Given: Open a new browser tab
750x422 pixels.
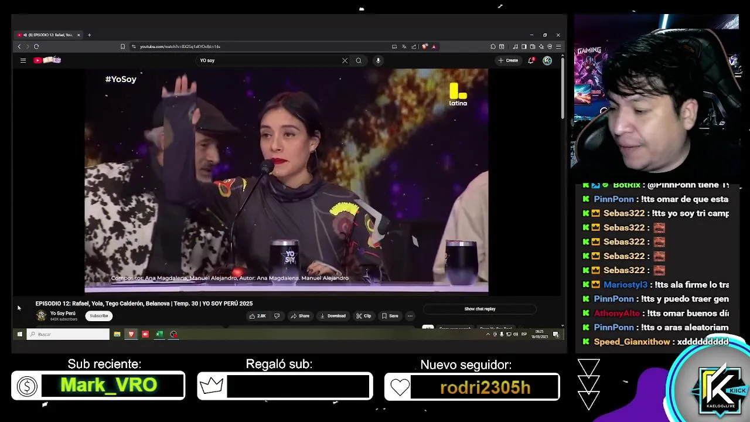Looking at the screenshot, I should [89, 35].
